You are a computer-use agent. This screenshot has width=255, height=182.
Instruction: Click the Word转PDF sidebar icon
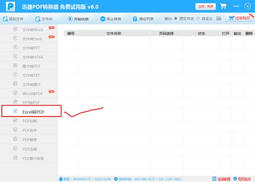(x=15, y=93)
